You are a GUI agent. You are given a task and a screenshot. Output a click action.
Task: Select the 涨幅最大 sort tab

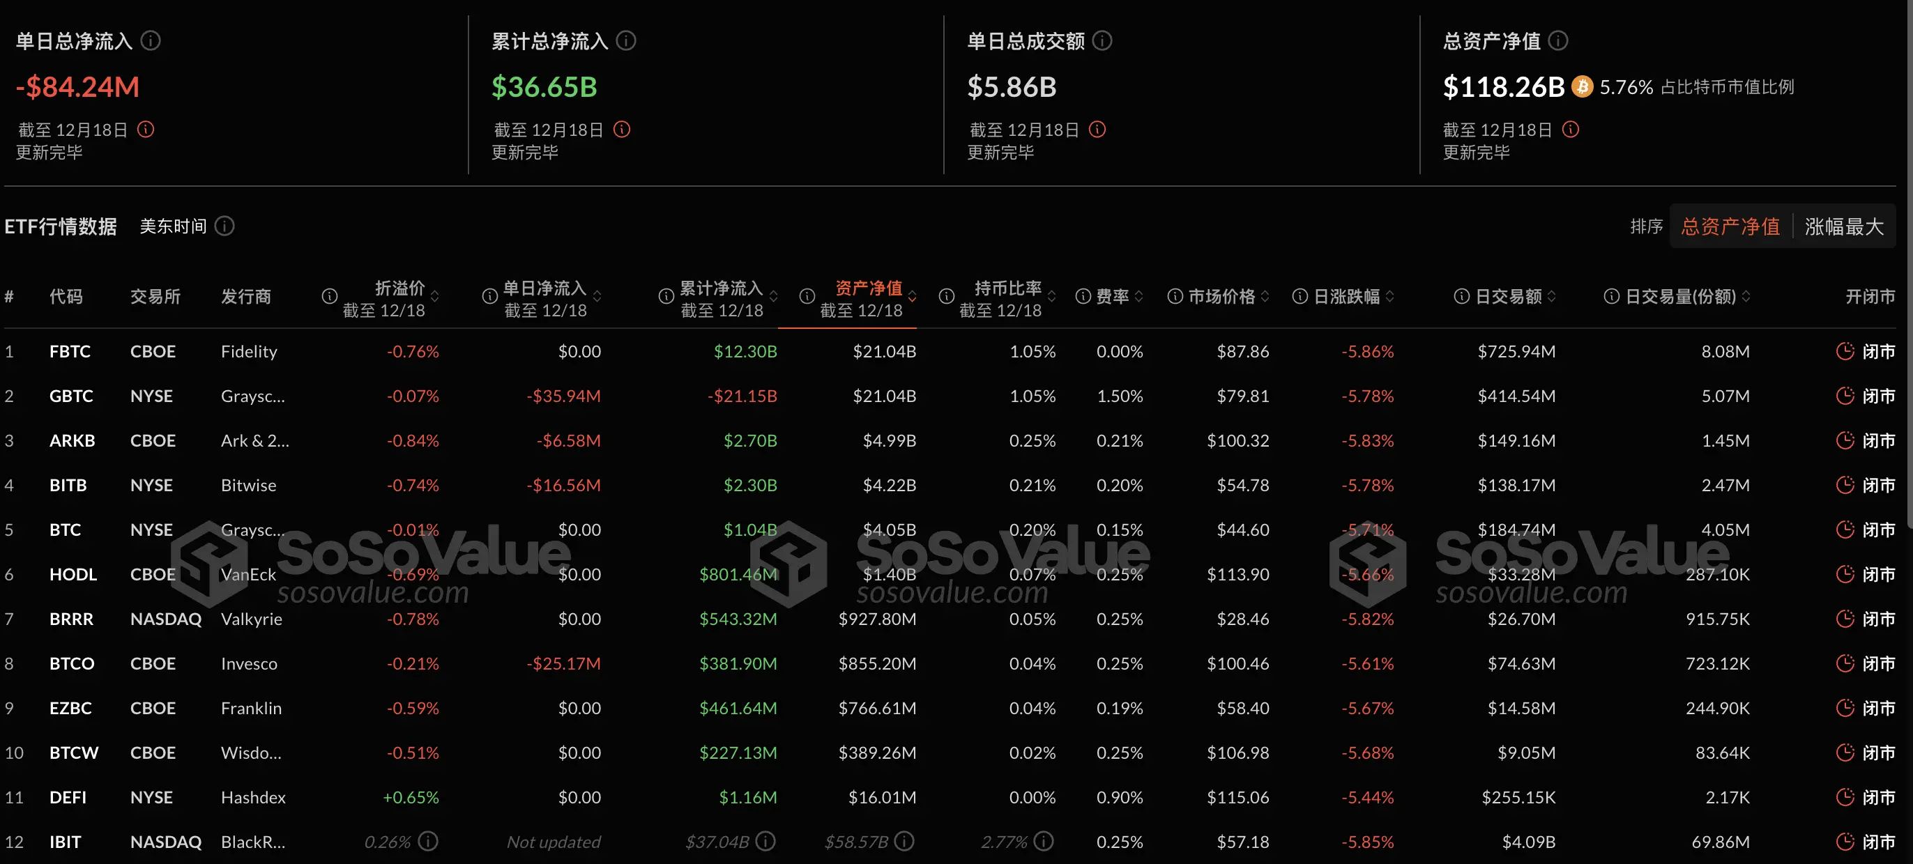pyautogui.click(x=1844, y=226)
